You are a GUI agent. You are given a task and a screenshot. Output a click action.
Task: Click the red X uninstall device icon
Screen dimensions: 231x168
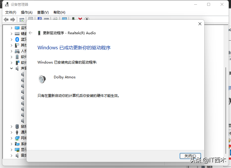point(80,19)
